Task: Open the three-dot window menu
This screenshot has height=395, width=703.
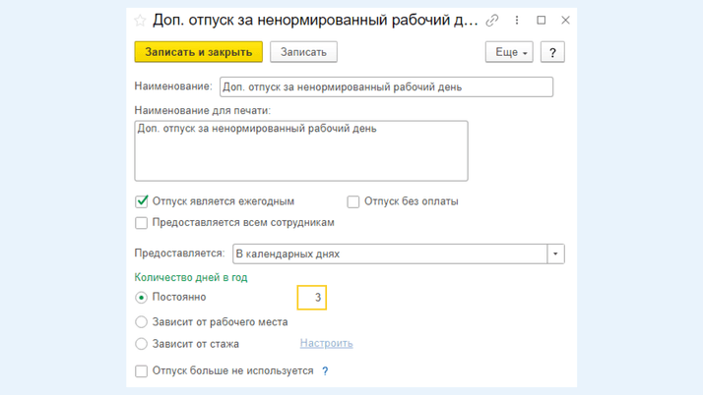Action: pyautogui.click(x=517, y=20)
